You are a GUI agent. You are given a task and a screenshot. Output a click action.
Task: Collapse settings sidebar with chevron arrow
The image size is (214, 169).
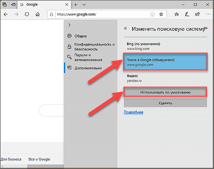click(x=69, y=25)
